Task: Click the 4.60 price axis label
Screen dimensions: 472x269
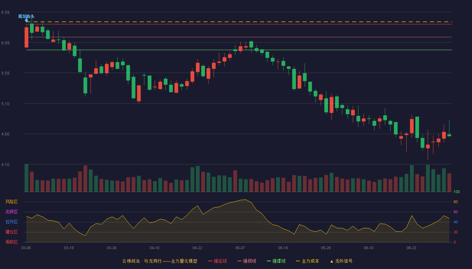Action: pos(5,134)
